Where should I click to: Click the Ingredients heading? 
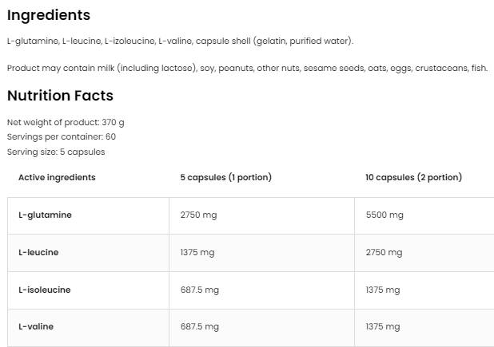(49, 15)
